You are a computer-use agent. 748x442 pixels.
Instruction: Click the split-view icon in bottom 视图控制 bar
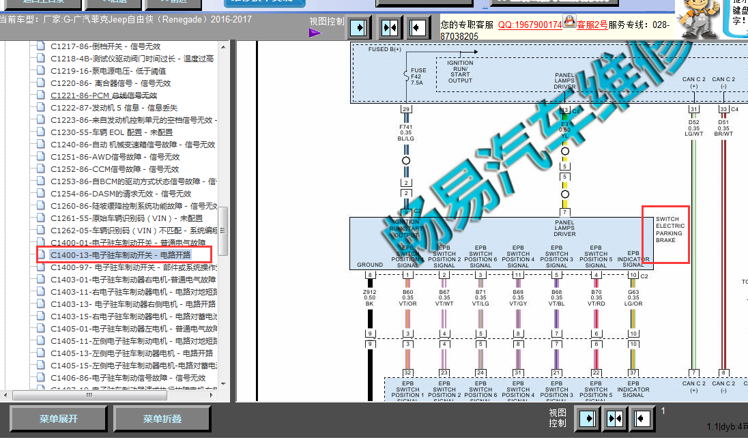614,419
